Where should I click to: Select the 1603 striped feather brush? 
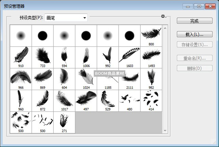pyautogui.click(x=129, y=57)
